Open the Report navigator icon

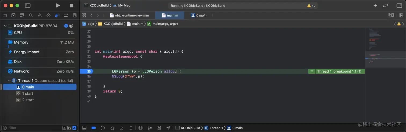75,15
